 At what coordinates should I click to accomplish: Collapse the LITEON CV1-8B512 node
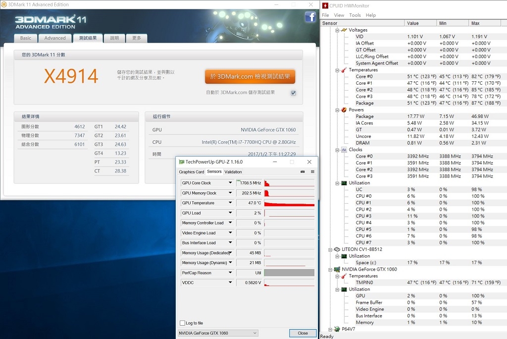point(330,250)
